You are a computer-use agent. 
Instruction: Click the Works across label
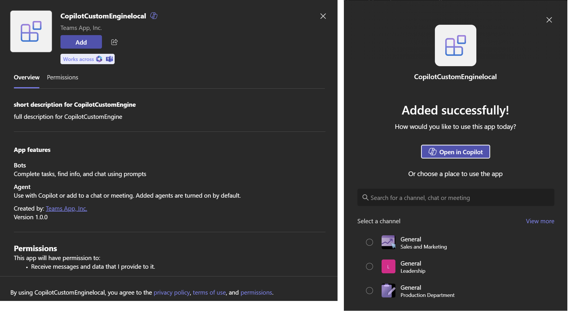(x=78, y=59)
